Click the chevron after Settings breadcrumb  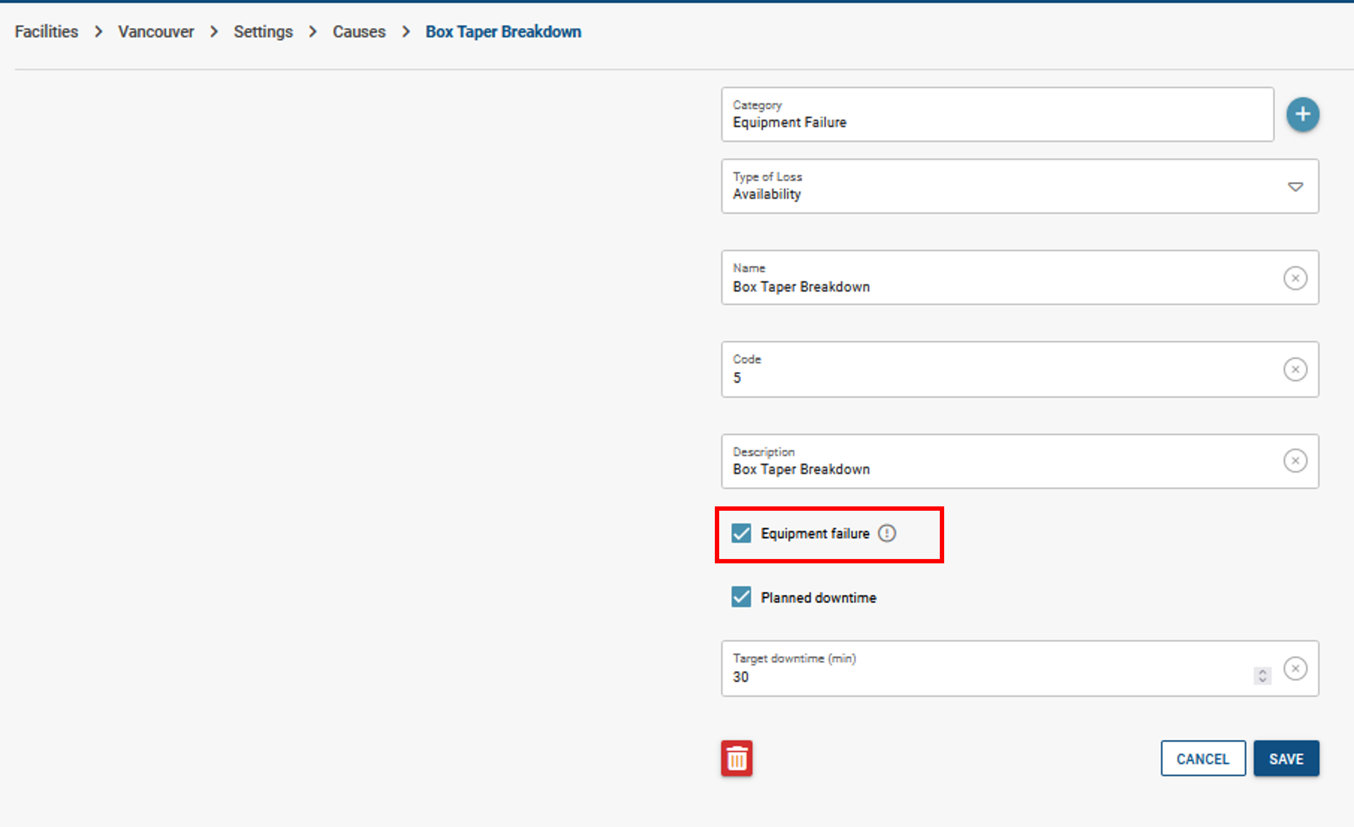pos(313,32)
